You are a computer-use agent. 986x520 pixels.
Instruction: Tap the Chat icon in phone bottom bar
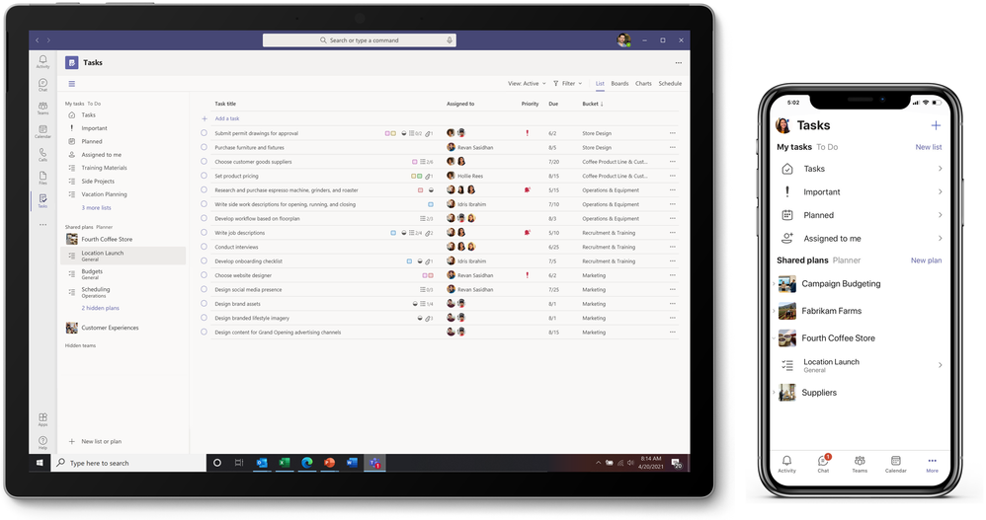[x=823, y=463]
